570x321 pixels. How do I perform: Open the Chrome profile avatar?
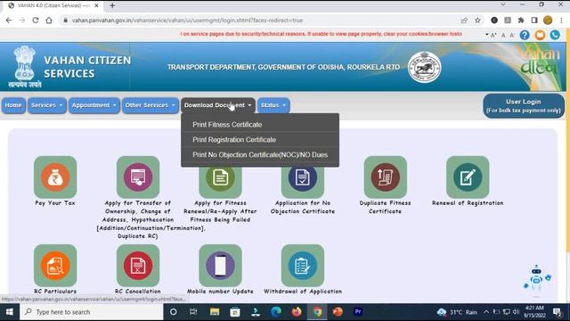point(548,21)
